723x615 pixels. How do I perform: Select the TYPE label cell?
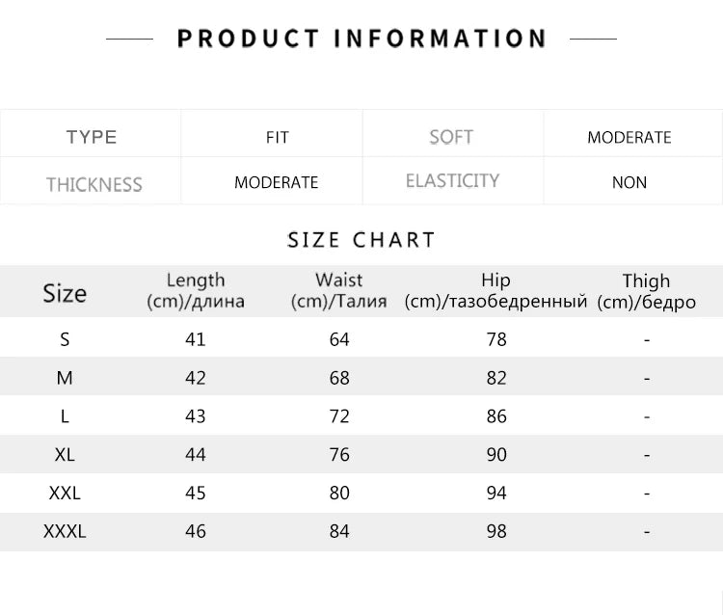click(x=92, y=137)
